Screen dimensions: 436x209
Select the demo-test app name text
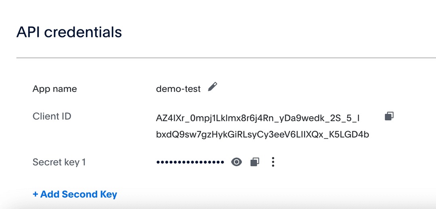(x=178, y=89)
